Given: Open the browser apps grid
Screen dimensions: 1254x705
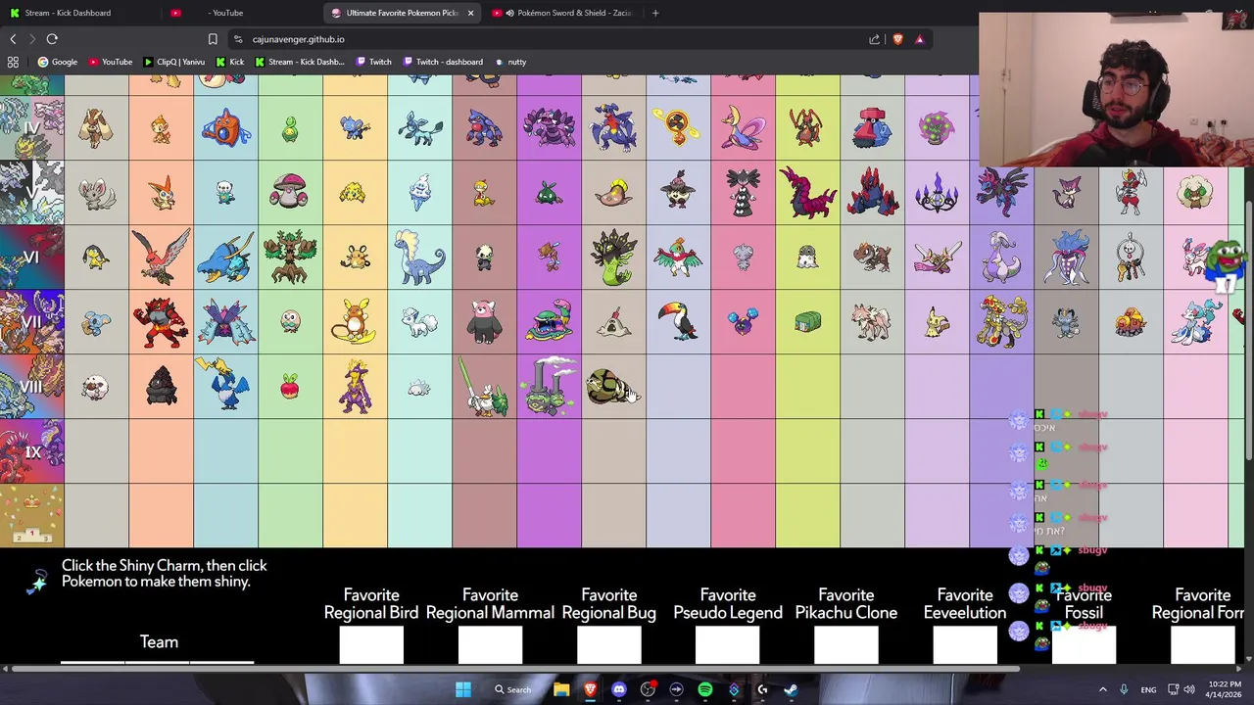Looking at the screenshot, I should tap(13, 62).
